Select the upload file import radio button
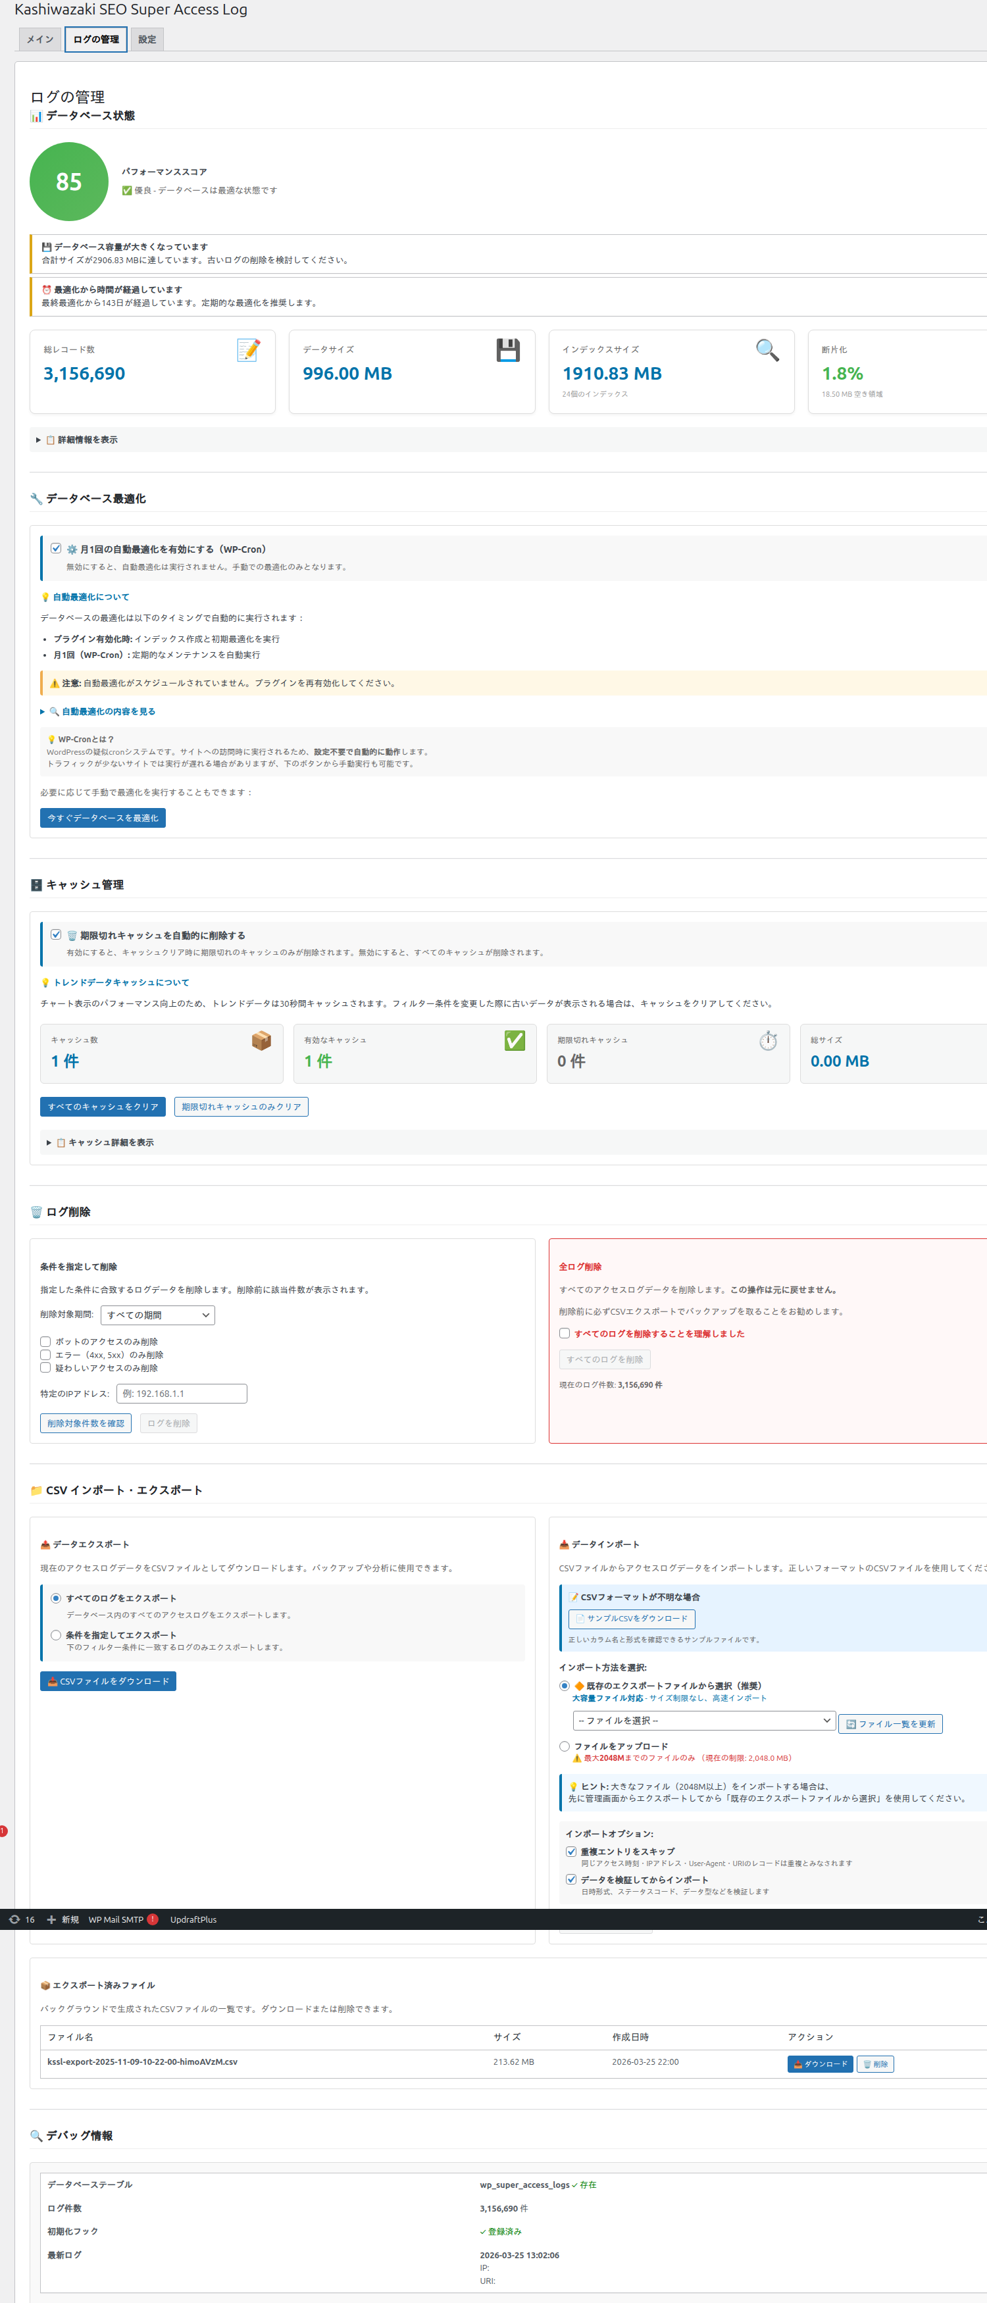The image size is (987, 2303). (x=564, y=1746)
